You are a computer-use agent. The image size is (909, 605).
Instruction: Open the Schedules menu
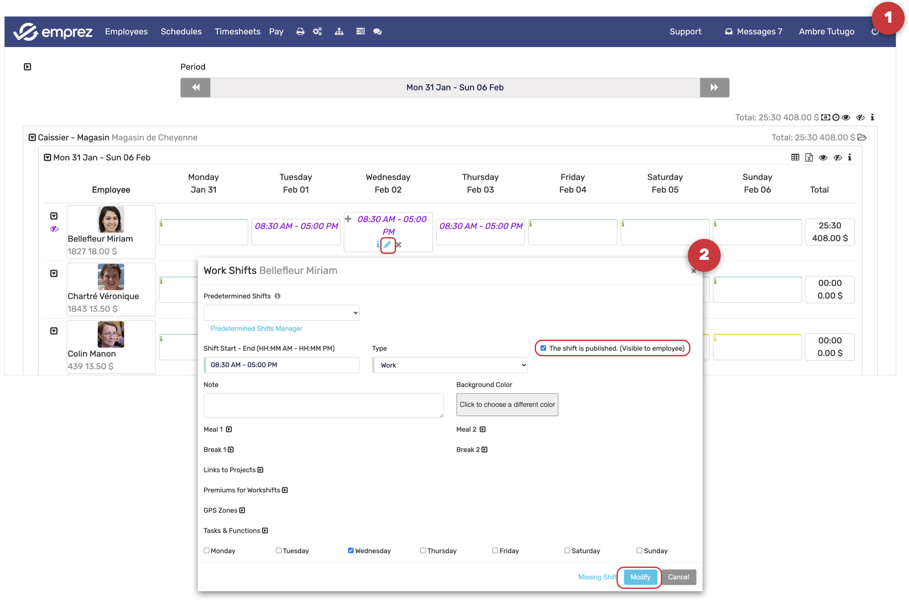point(181,32)
